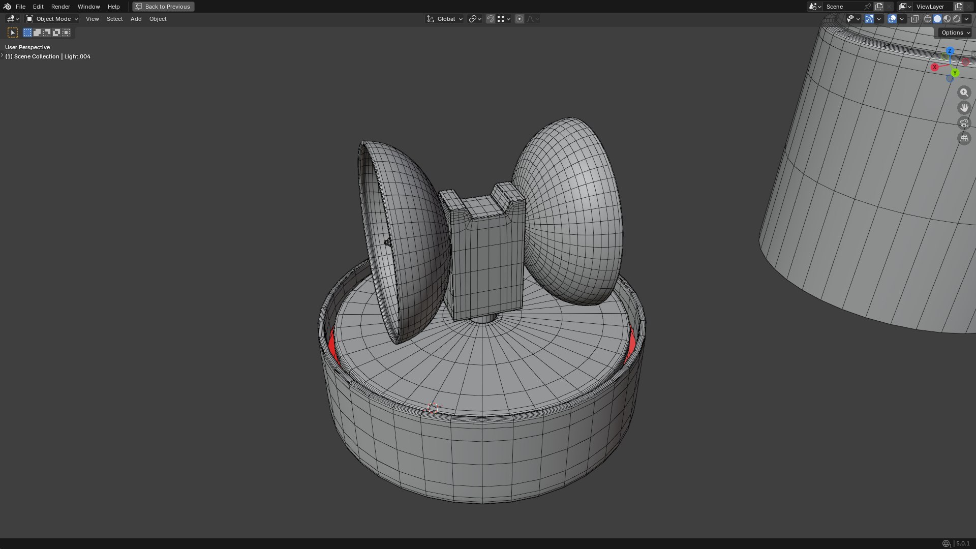Open the viewport Add menu
This screenshot has height=549, width=976.
coord(136,19)
